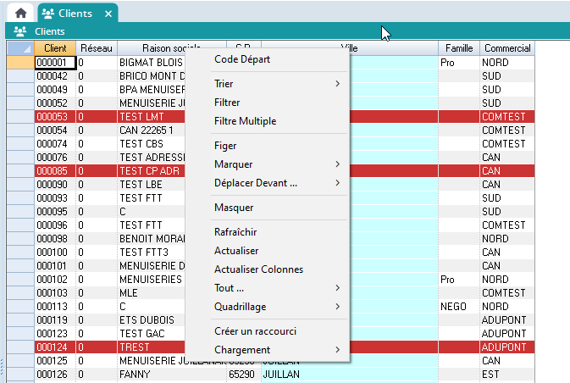Expand the Quadrillage submenu
Image resolution: width=570 pixels, height=383 pixels.
click(337, 307)
